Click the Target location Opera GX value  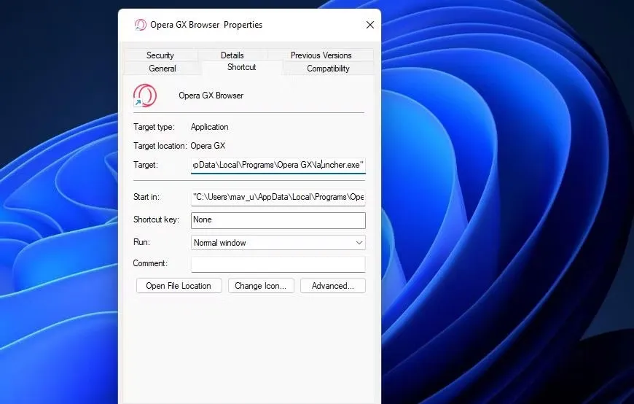coord(208,146)
